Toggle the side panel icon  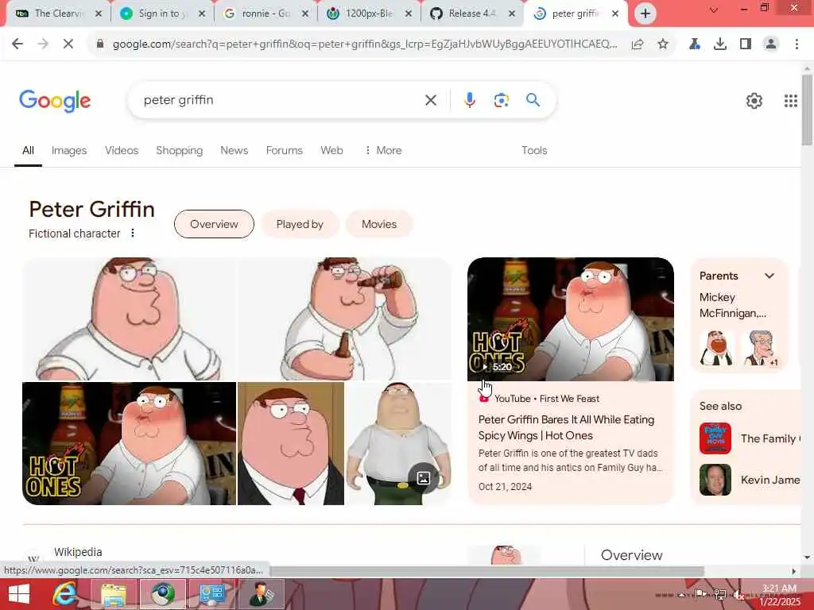(746, 44)
